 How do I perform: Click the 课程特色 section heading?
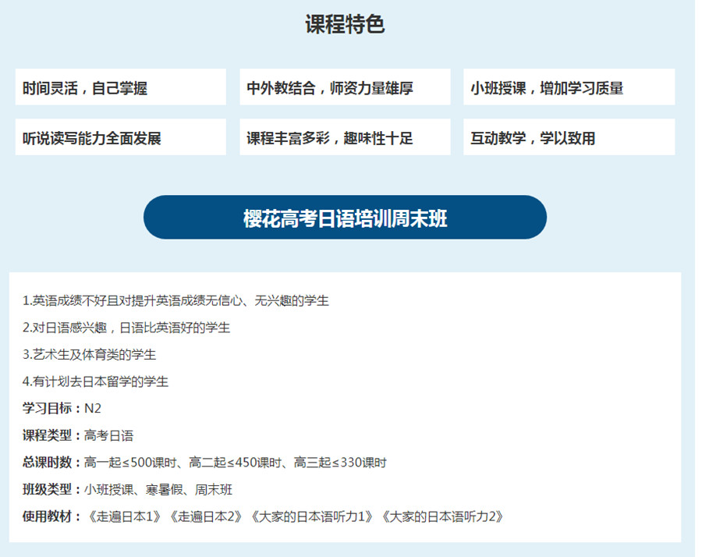[x=344, y=24]
